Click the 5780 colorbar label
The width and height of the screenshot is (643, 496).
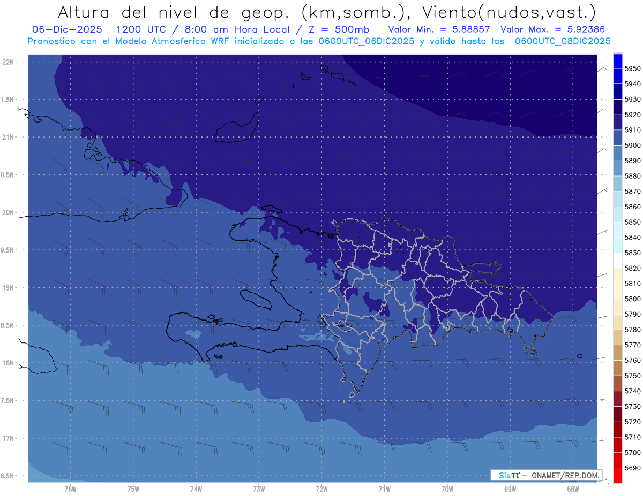tap(633, 330)
